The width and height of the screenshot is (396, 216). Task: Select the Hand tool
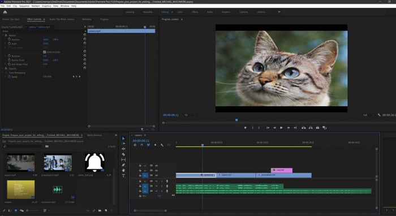pos(123,170)
